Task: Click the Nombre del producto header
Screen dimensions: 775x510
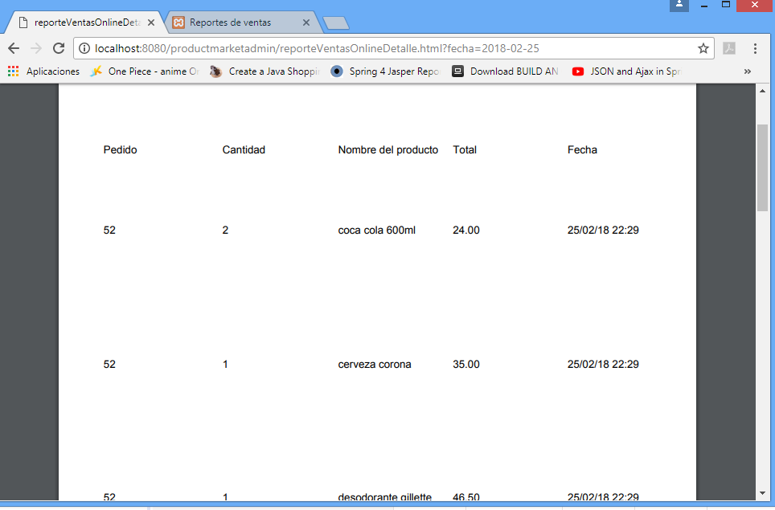Action: click(x=388, y=149)
